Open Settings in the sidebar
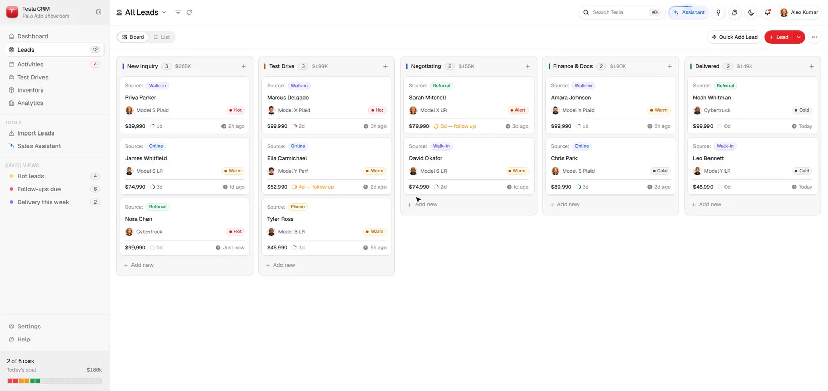This screenshot has width=828, height=391. tap(54, 326)
